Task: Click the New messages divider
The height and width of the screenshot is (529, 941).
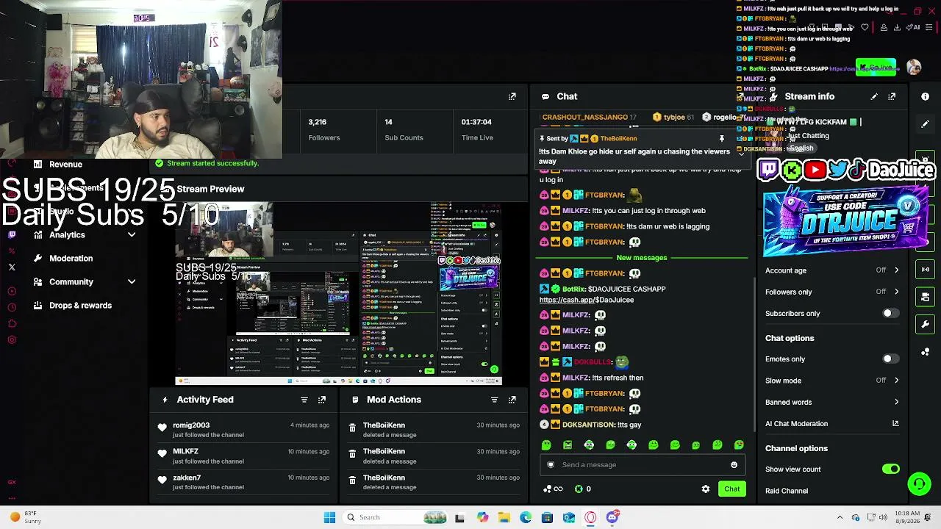Action: pos(641,258)
